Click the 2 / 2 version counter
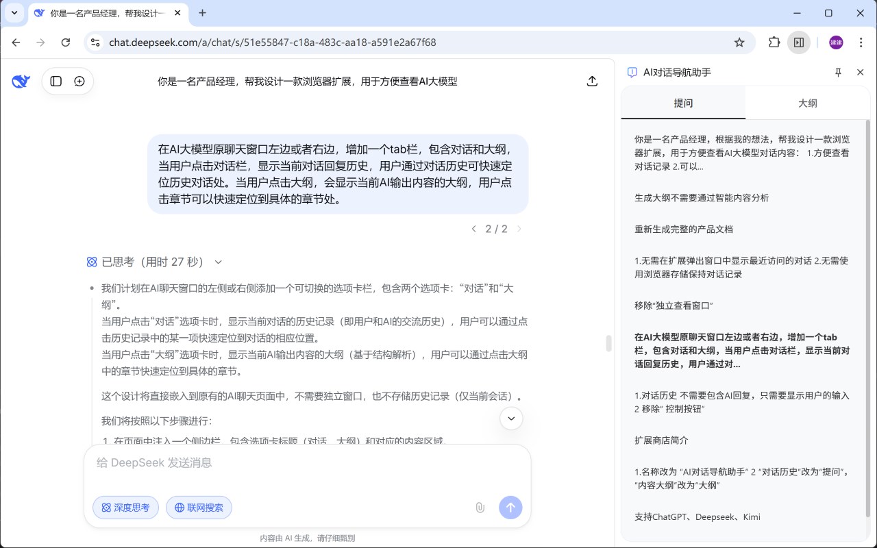The width and height of the screenshot is (877, 548). click(x=497, y=229)
